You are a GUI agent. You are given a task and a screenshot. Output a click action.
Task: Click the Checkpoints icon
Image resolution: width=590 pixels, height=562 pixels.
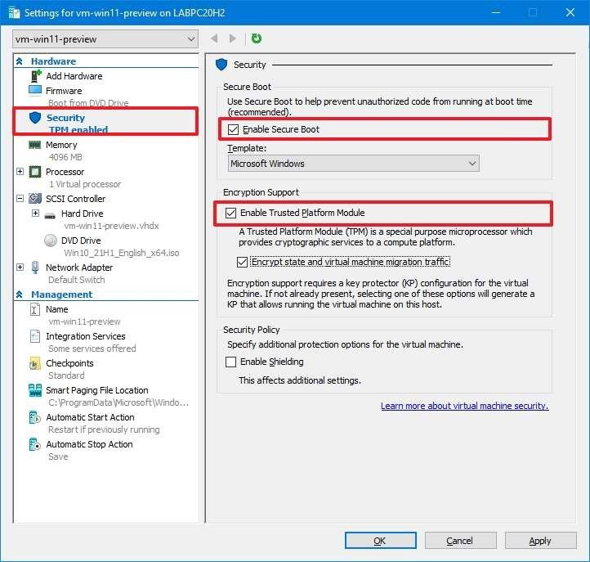tap(34, 363)
